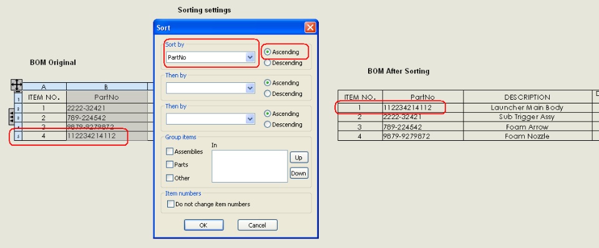Click PartNo header in original BOM
599x248 pixels.
[x=107, y=97]
